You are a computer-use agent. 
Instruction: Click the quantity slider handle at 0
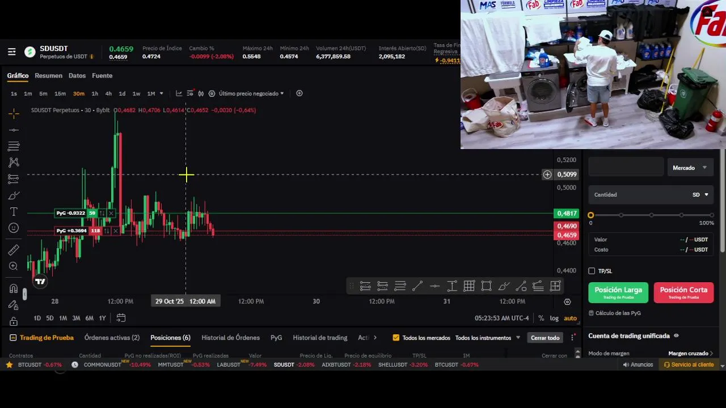[591, 215]
